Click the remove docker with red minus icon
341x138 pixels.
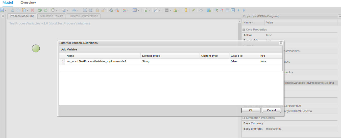pyautogui.click(x=117, y=10)
